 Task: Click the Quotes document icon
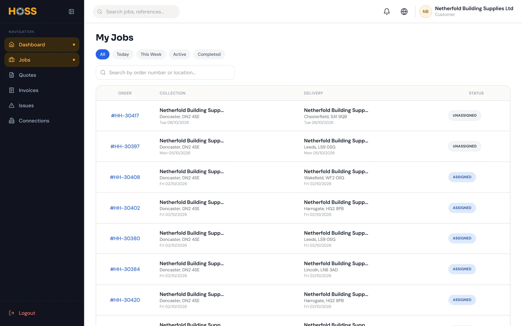(x=12, y=75)
